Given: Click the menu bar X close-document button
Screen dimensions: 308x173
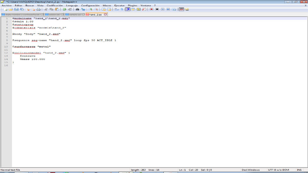Looking at the screenshot, I should click(306, 5).
